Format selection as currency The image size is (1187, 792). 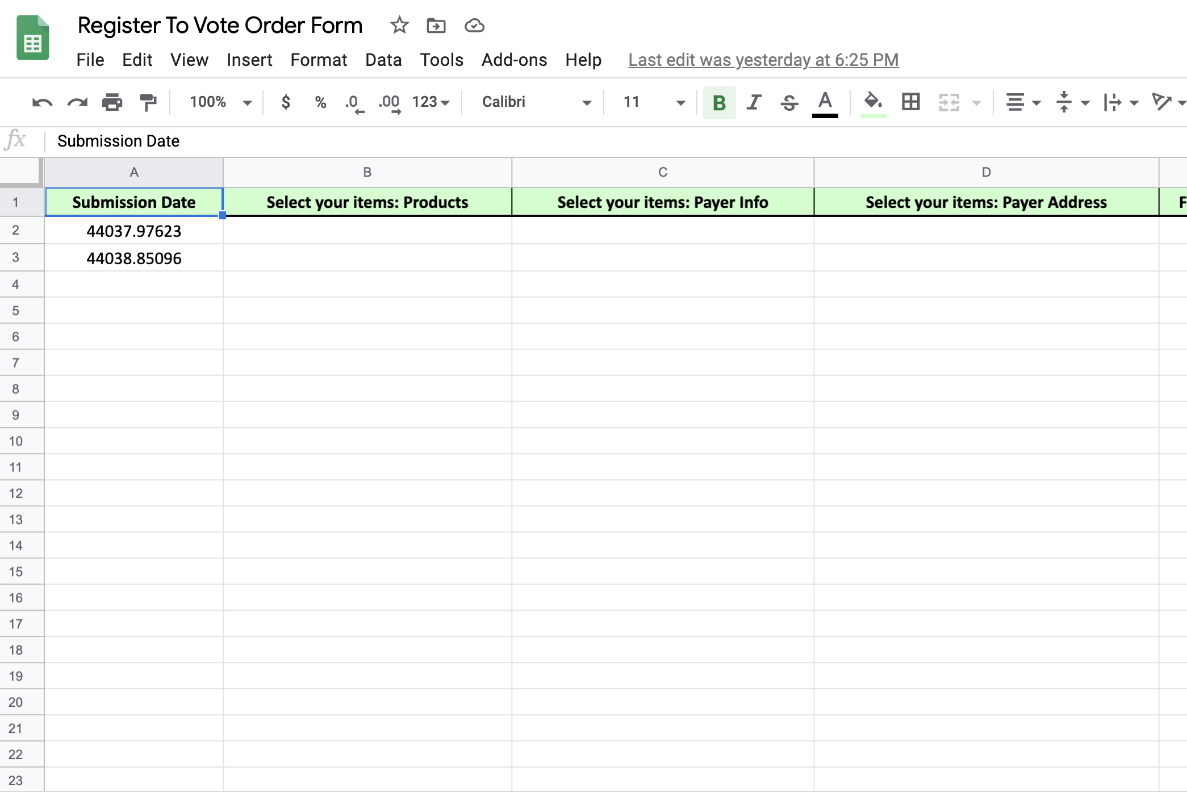point(286,102)
